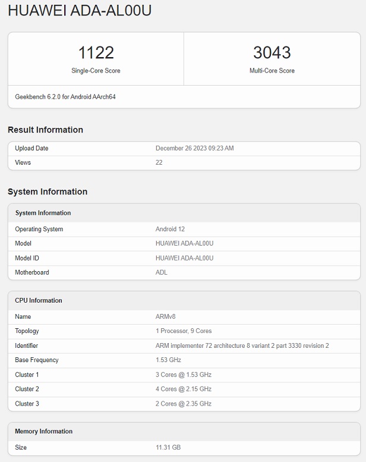
Task: Click the HUAWEI ADA-AL00U page title
Action: pyautogui.click(x=80, y=10)
